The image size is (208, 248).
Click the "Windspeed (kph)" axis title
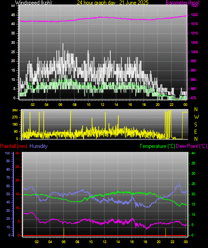click(33, 2)
